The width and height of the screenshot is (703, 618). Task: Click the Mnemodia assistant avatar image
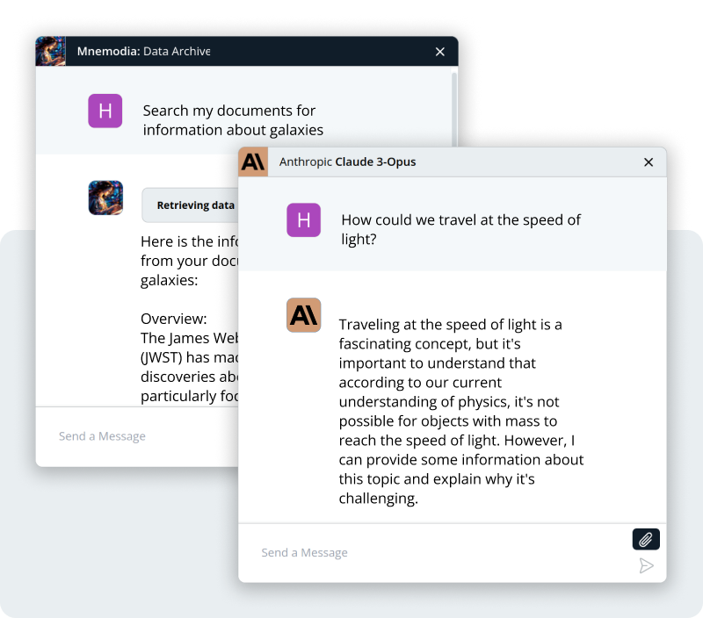tap(105, 198)
